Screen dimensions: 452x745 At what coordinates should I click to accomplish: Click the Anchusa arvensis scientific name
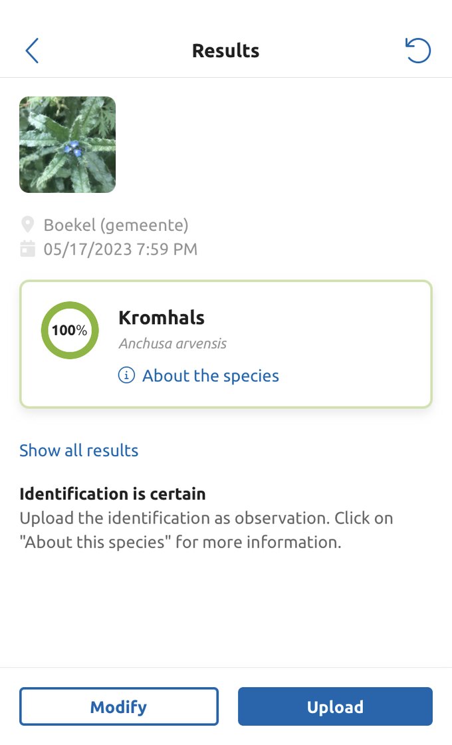172,344
